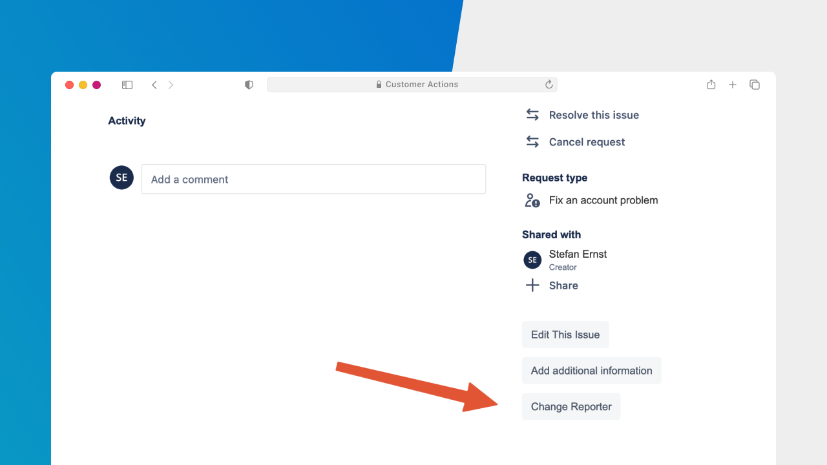Click Stefan Ernst's SE avatar under Shared with
Viewport: 827px width, 465px height.
coord(532,260)
